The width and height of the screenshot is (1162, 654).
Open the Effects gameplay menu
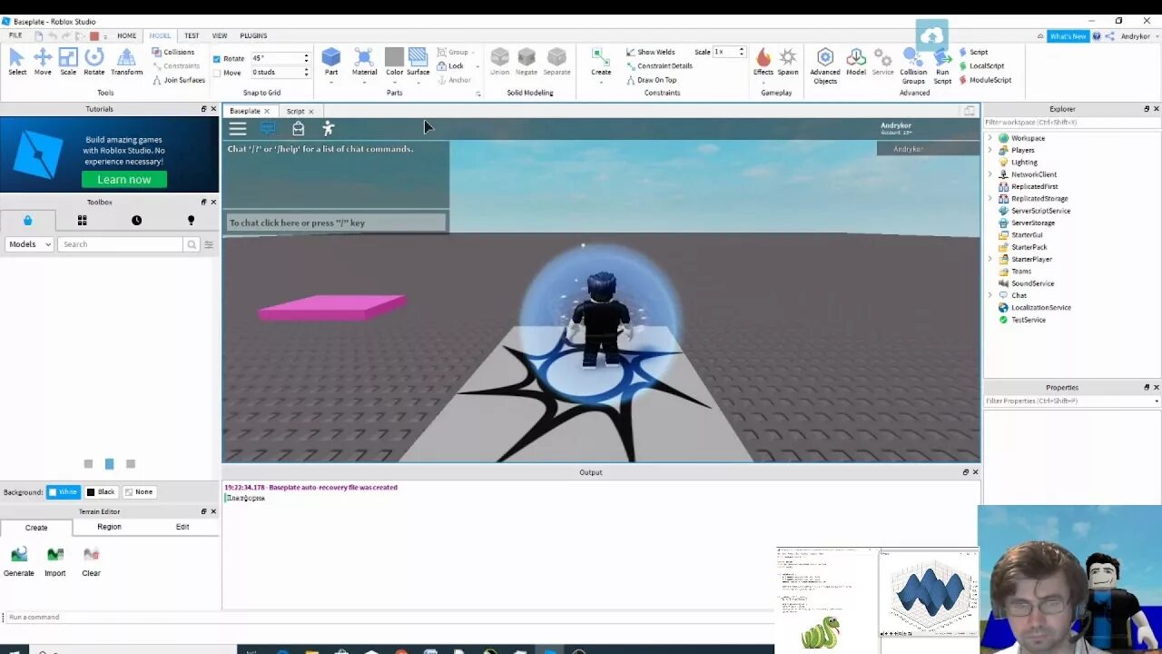pyautogui.click(x=763, y=62)
